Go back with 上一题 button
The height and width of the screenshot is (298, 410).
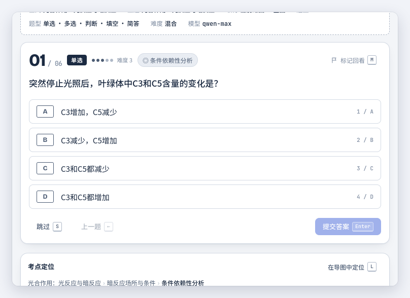97,227
